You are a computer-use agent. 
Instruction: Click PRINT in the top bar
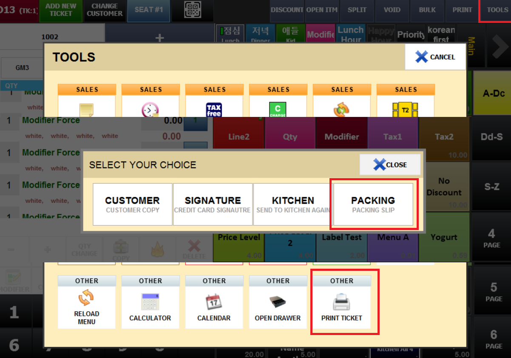click(462, 11)
